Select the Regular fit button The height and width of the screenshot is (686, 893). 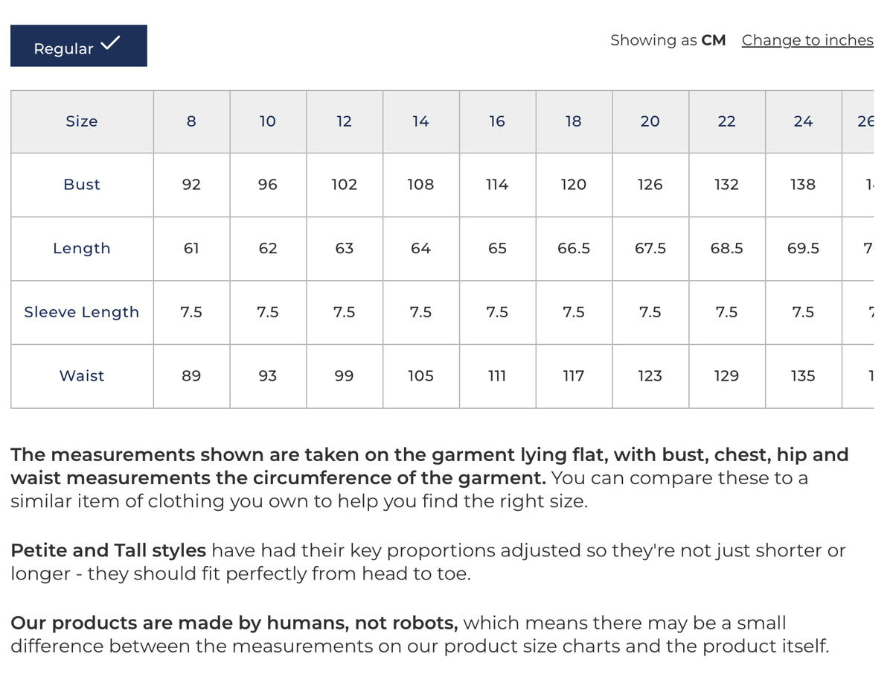pyautogui.click(x=78, y=46)
